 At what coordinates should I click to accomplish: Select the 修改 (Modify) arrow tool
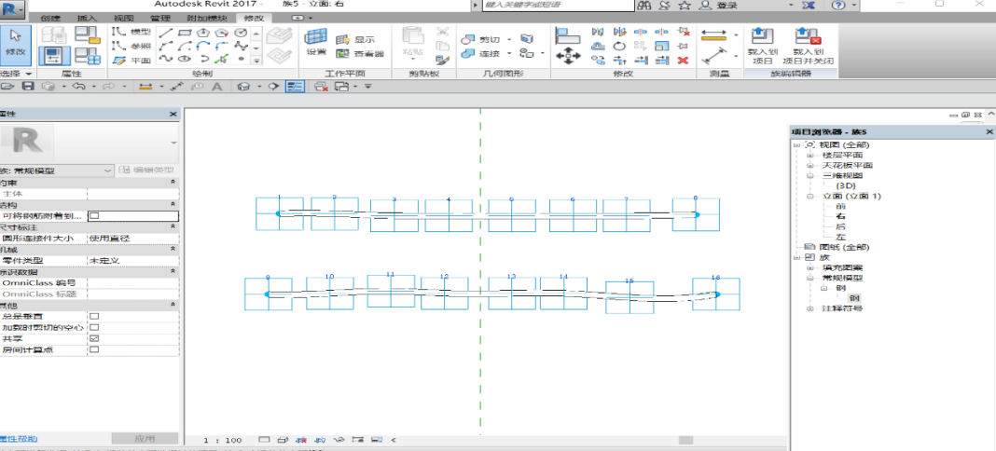15,45
